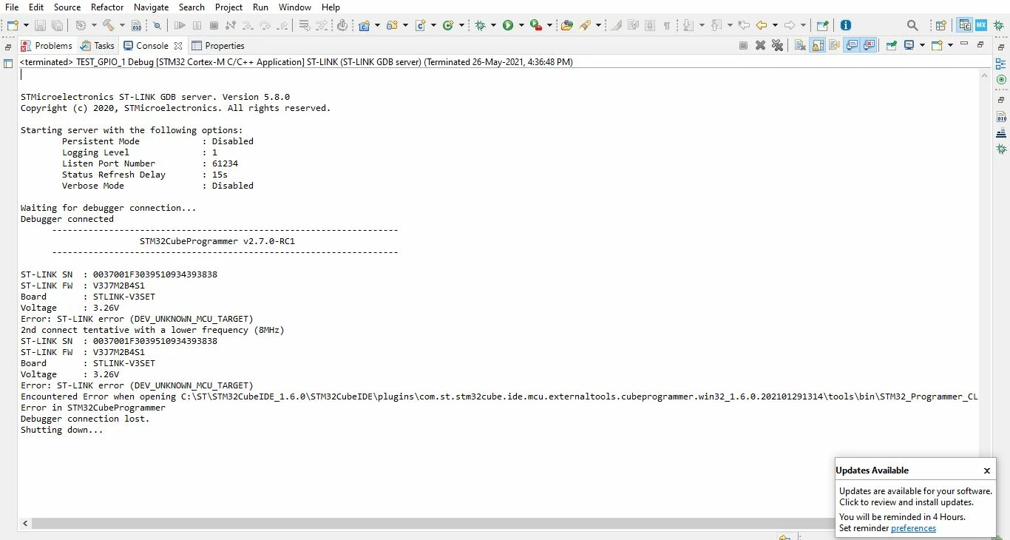Image resolution: width=1010 pixels, height=540 pixels.
Task: Click the New C/C++ project icon
Action: pos(364,25)
